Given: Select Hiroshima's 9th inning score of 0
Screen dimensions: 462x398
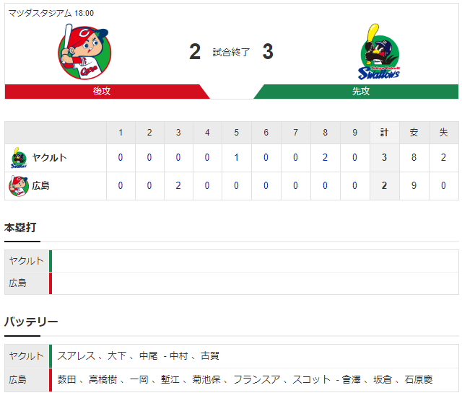Looking at the screenshot, I should [354, 185].
